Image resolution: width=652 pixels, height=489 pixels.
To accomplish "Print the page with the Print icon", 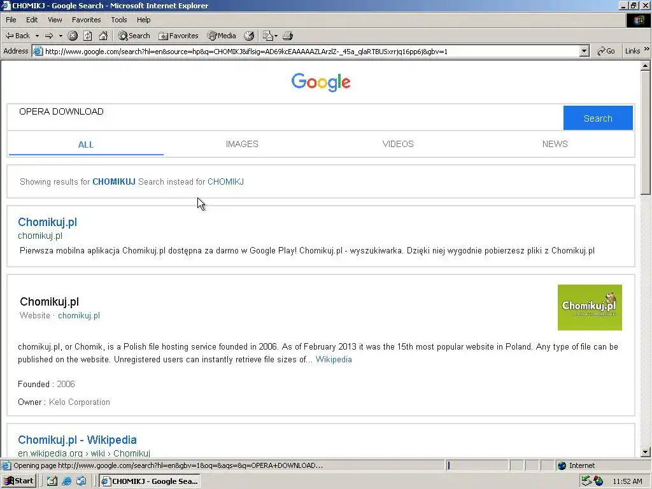I will click(x=288, y=36).
